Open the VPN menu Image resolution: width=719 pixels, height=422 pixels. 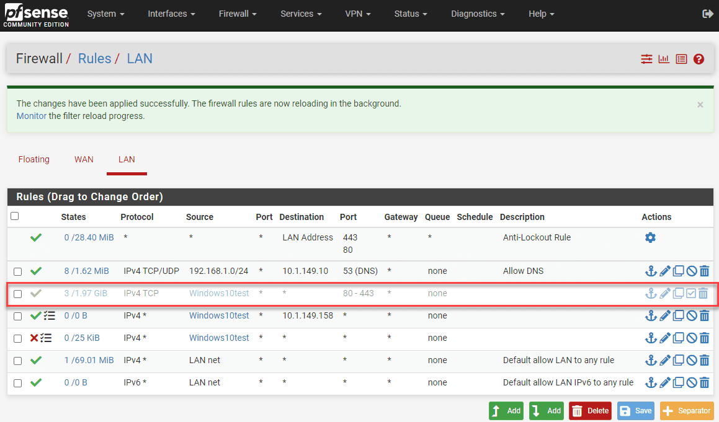click(x=358, y=14)
